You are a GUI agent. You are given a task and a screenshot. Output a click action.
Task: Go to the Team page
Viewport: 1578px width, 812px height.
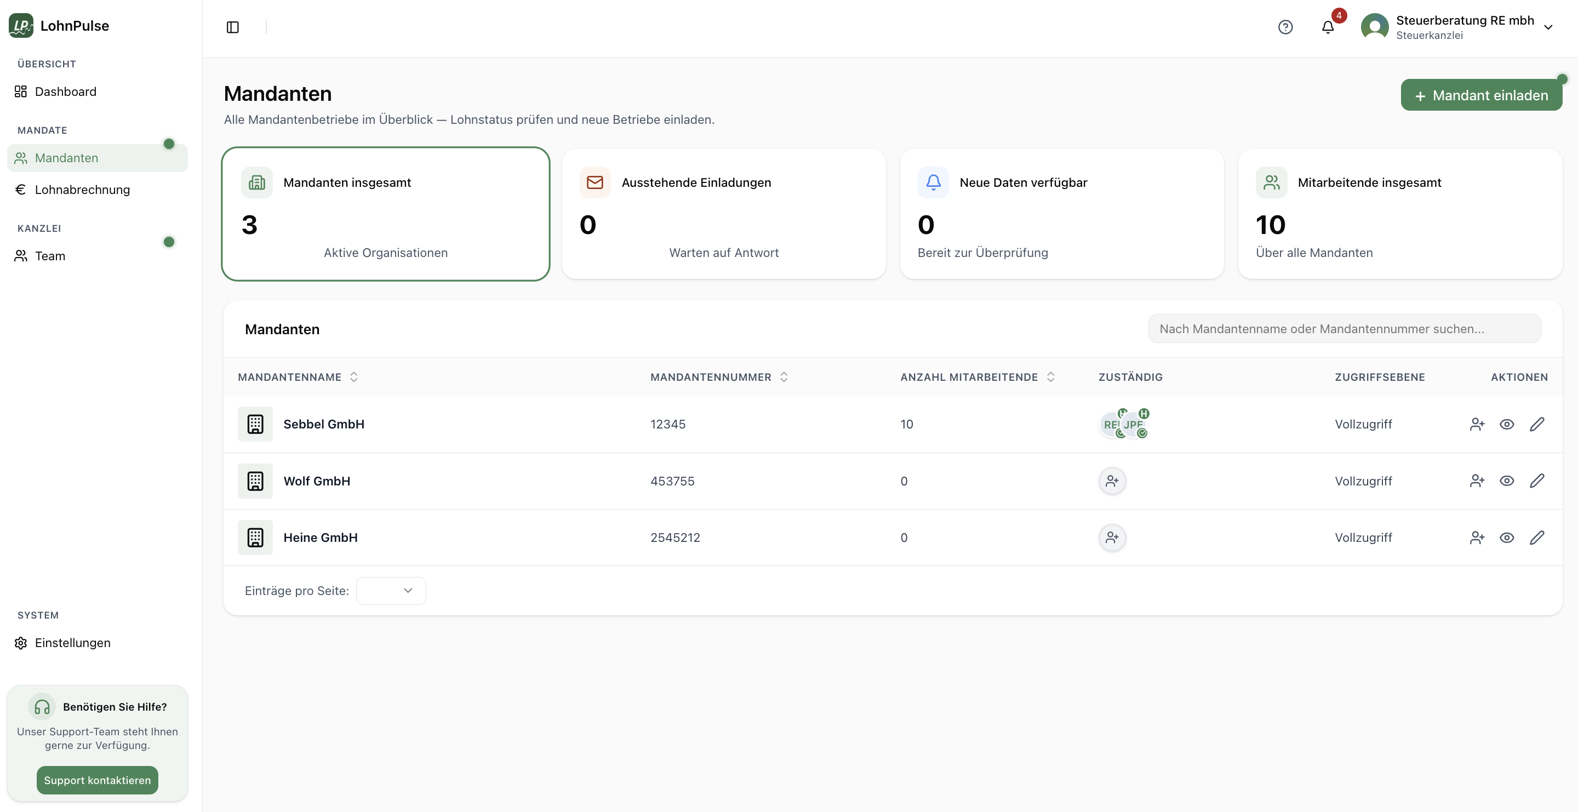(50, 255)
